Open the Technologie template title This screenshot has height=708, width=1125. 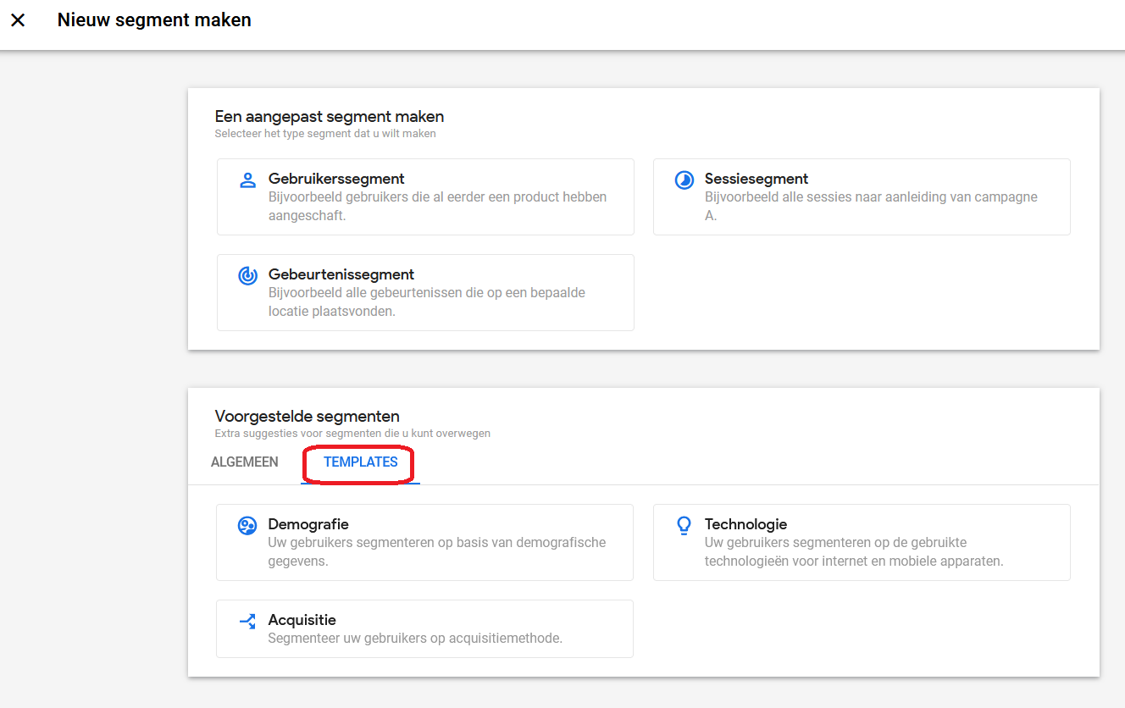tap(745, 524)
